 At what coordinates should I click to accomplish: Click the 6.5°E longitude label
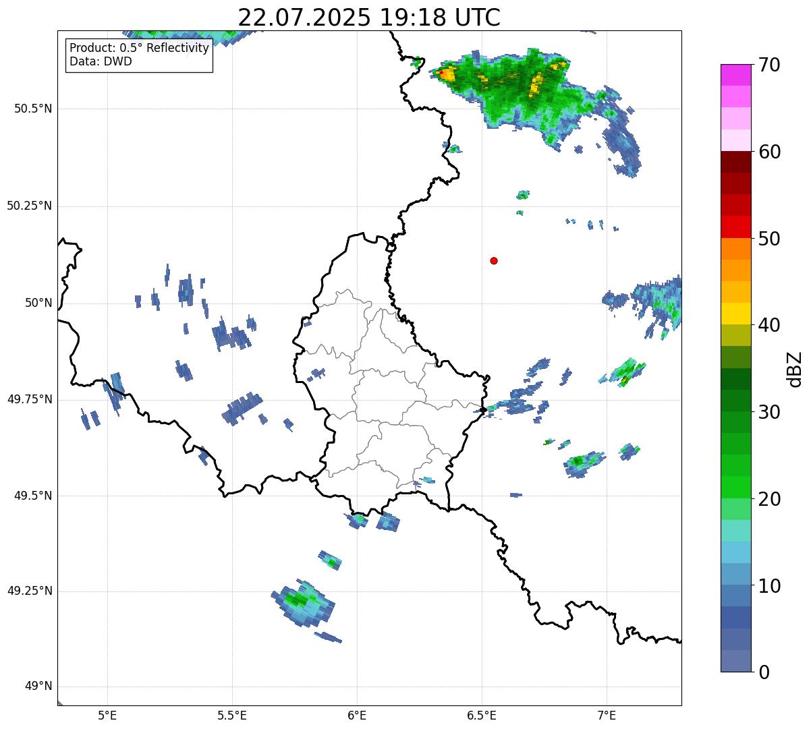pyautogui.click(x=482, y=715)
